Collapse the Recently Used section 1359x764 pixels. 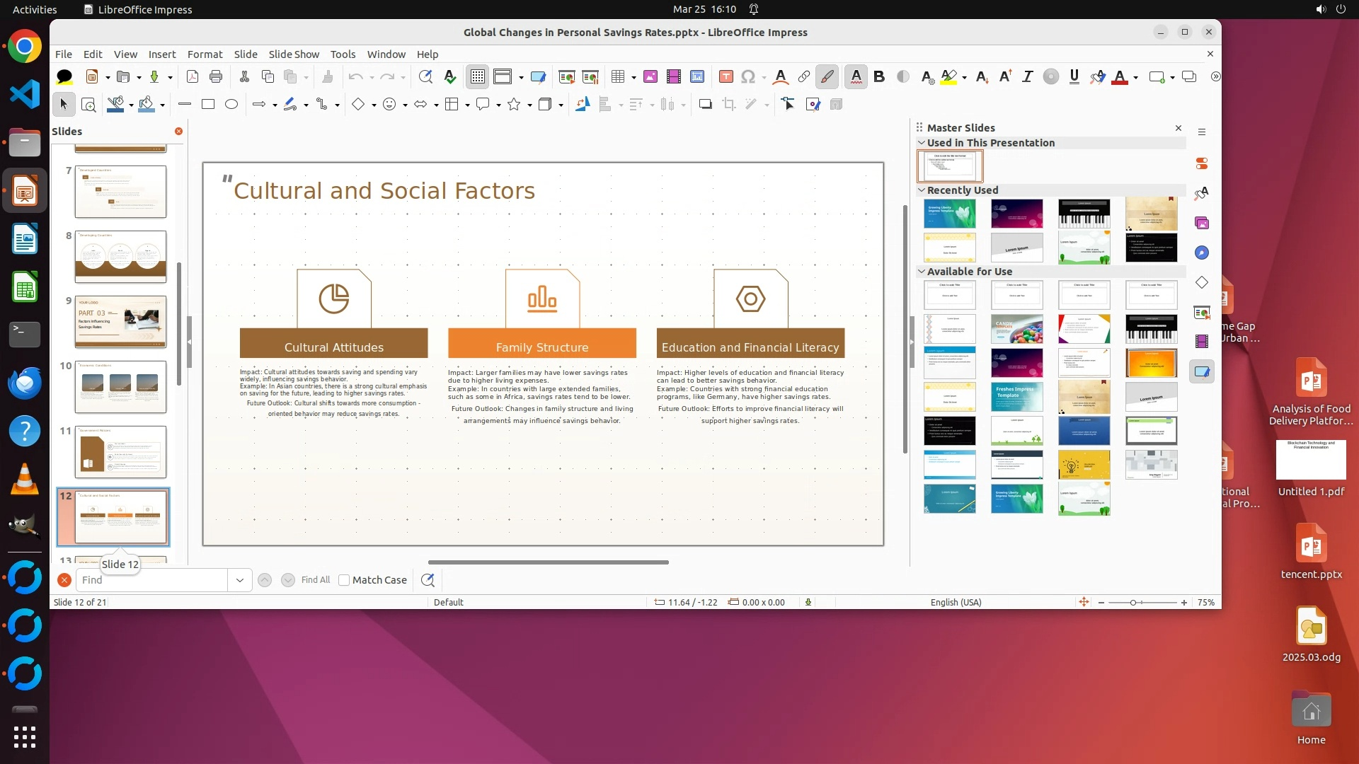922,190
